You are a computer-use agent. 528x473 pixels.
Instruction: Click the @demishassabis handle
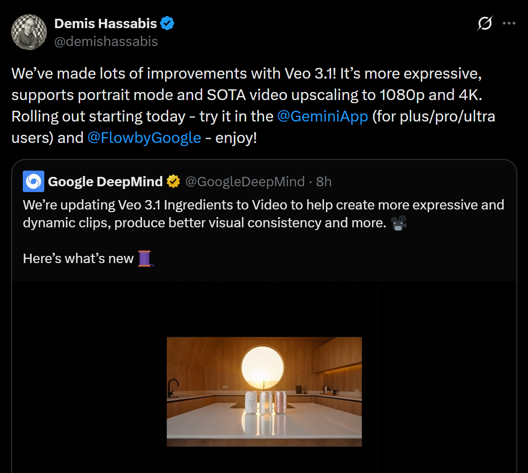(x=106, y=42)
